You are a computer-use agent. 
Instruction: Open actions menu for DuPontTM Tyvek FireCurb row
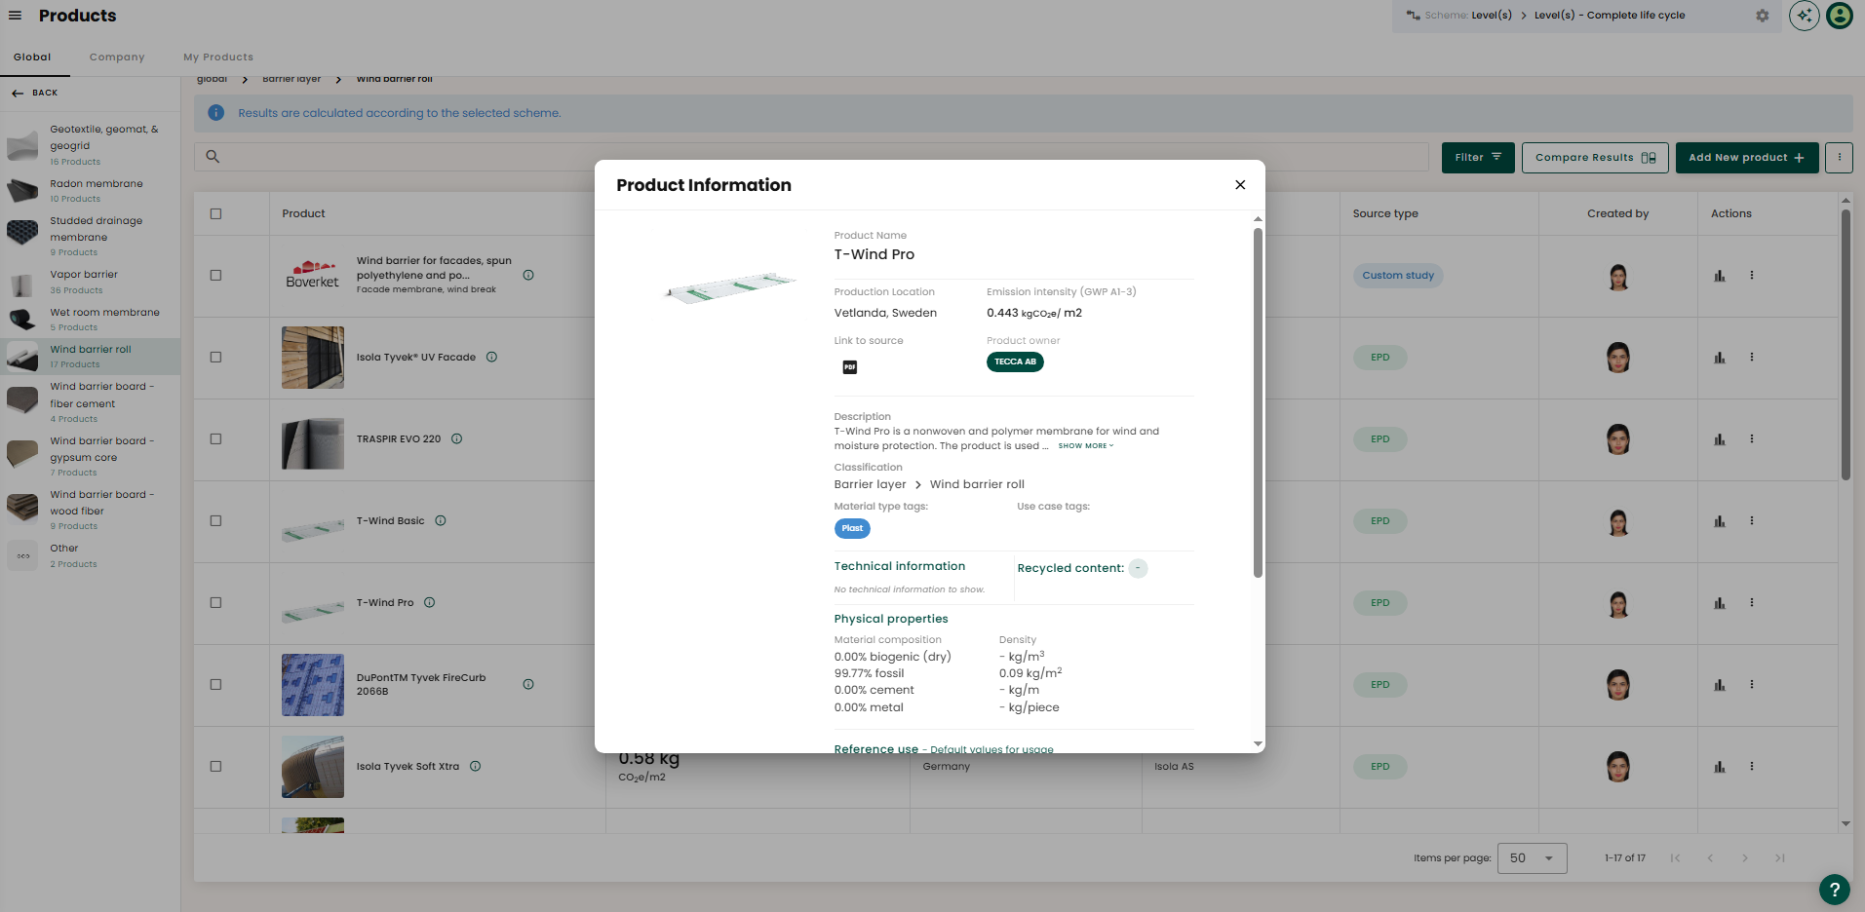(x=1752, y=685)
